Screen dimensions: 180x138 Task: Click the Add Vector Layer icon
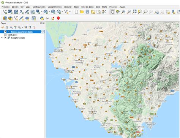pyautogui.click(x=5, y=12)
